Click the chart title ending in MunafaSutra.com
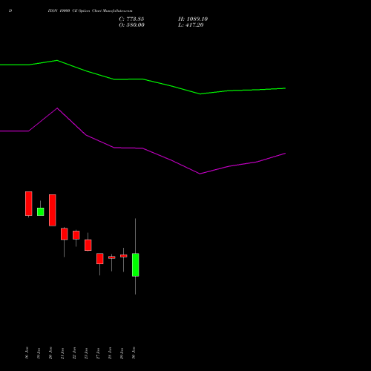The height and width of the screenshot is (371, 371). tap(91, 11)
